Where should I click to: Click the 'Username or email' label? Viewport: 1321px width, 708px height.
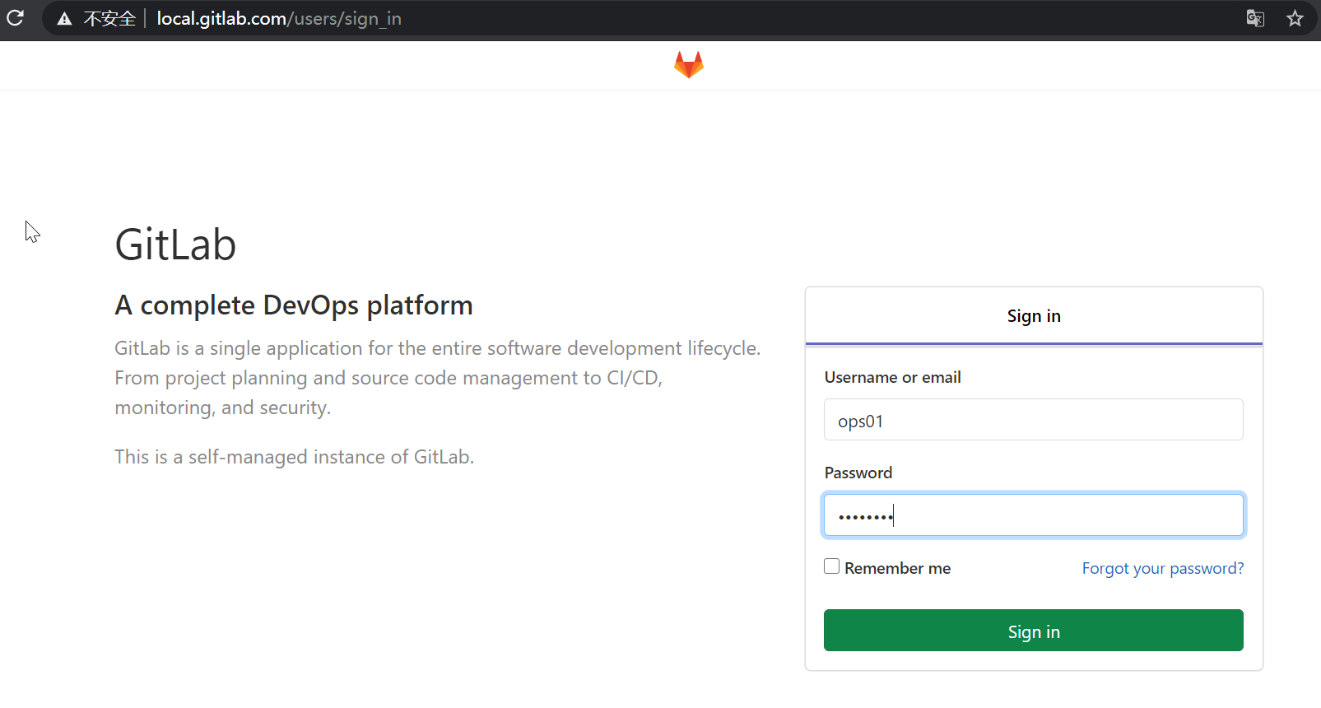pos(893,377)
